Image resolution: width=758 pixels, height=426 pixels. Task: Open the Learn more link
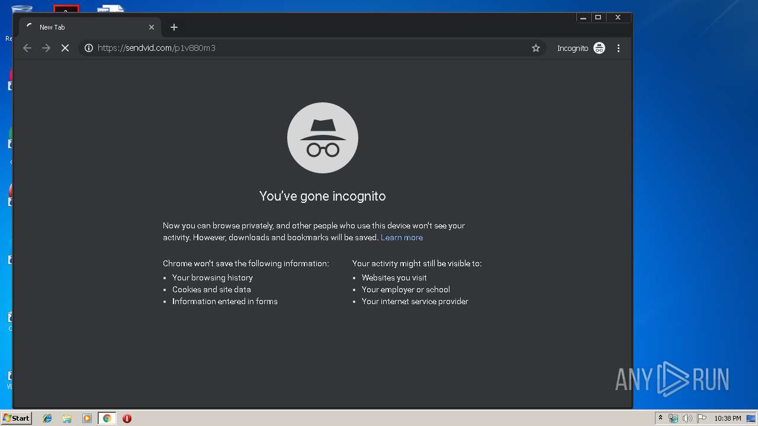click(x=402, y=237)
